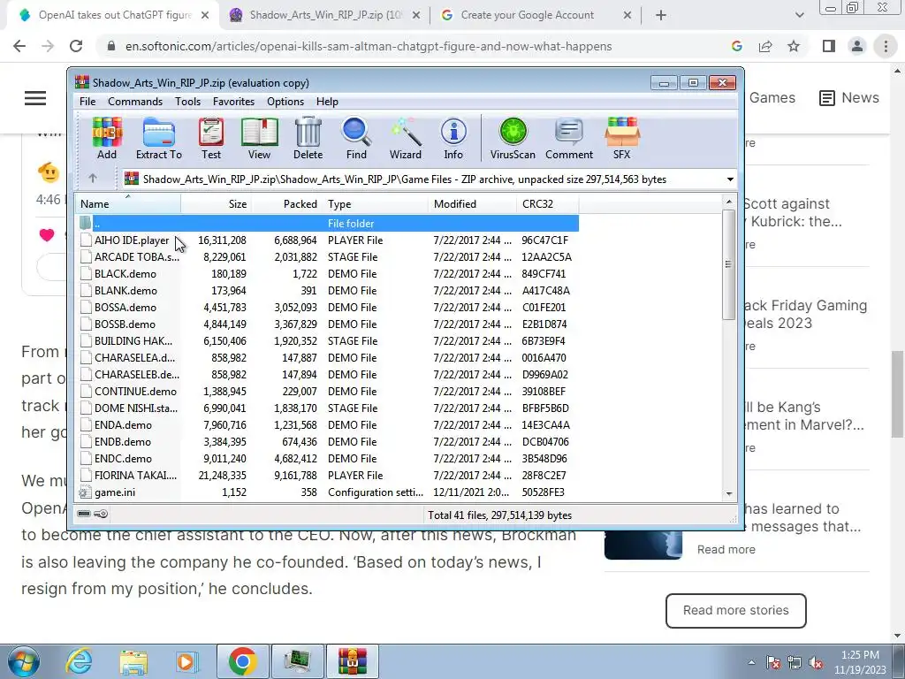
Task: Sort by Modified column header
Action: [472, 204]
